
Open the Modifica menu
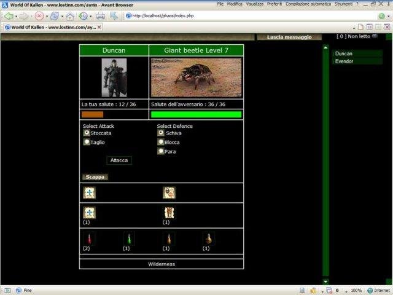(x=235, y=4)
